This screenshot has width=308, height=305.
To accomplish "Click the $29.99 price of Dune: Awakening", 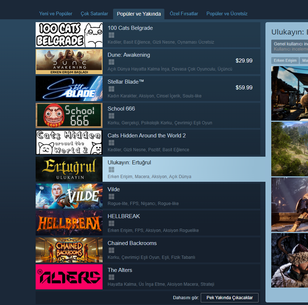I will [244, 61].
